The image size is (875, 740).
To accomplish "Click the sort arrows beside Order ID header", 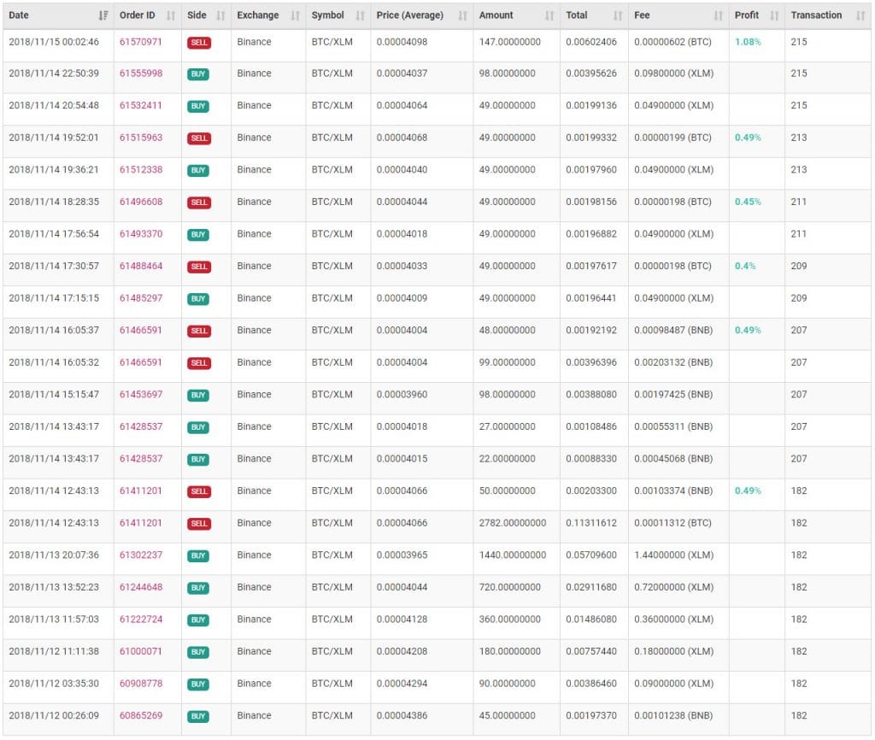I will pyautogui.click(x=171, y=15).
